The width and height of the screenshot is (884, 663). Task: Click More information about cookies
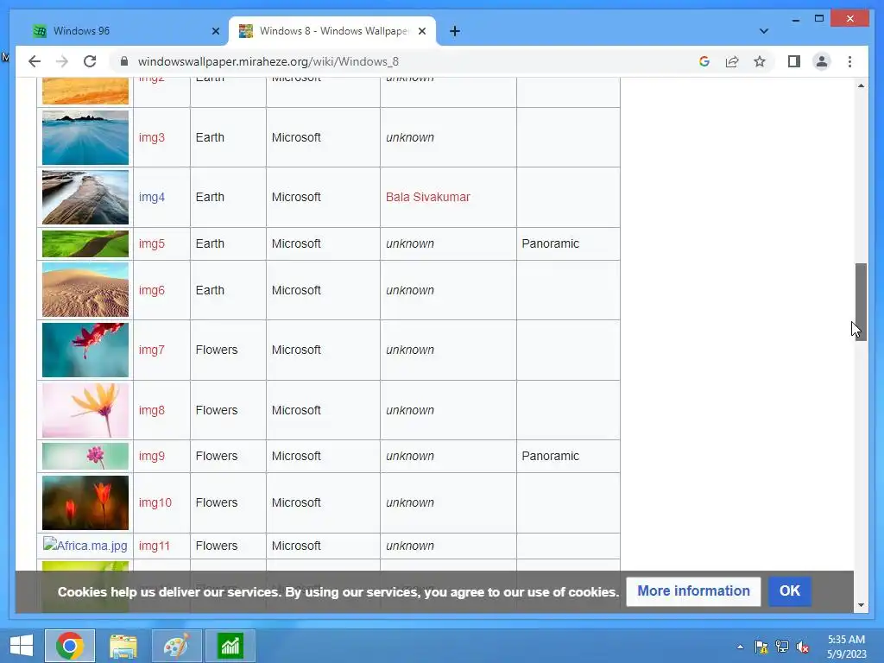693,590
